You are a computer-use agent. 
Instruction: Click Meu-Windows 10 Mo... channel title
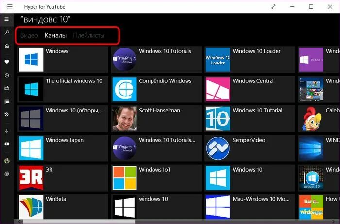[261, 199]
